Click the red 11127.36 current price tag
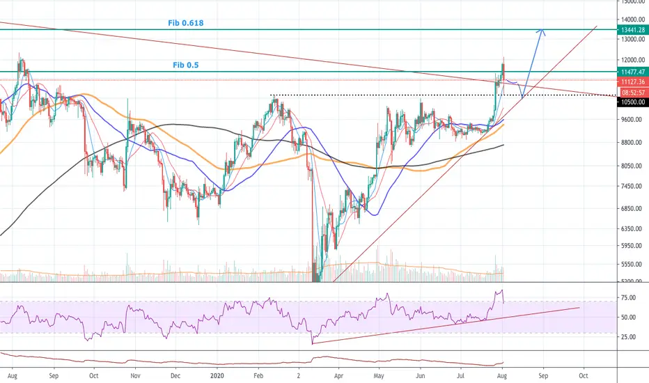Image resolution: width=649 pixels, height=383 pixels. coord(633,82)
